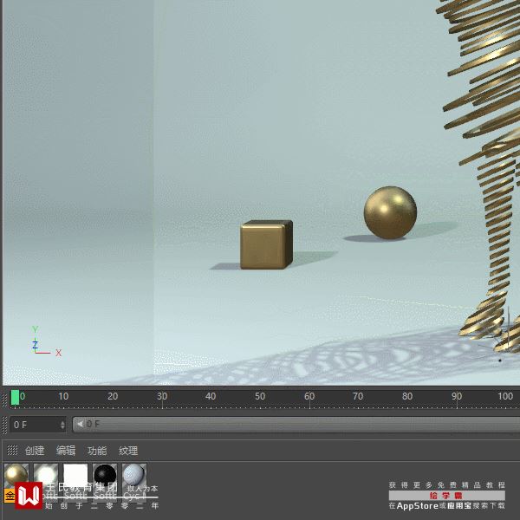Click the material manager dotted grip icon
Viewport: 520px width, 520px height.
click(x=12, y=450)
